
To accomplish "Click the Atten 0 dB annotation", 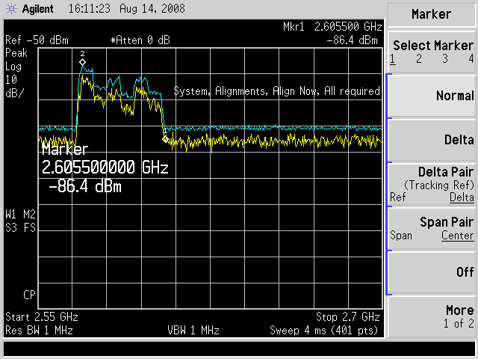I will pos(140,40).
